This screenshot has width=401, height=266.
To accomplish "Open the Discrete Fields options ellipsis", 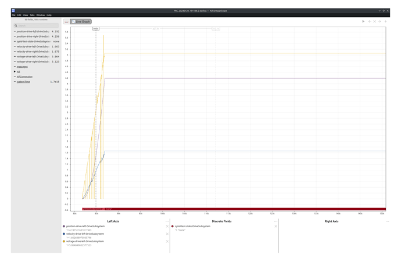I will tap(275, 221).
